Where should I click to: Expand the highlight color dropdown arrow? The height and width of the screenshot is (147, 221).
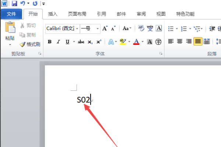coord(129,42)
